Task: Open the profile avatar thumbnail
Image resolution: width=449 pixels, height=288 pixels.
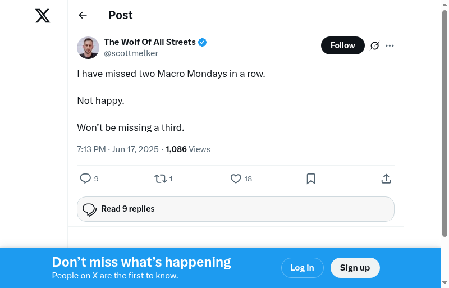Action: (x=88, y=48)
